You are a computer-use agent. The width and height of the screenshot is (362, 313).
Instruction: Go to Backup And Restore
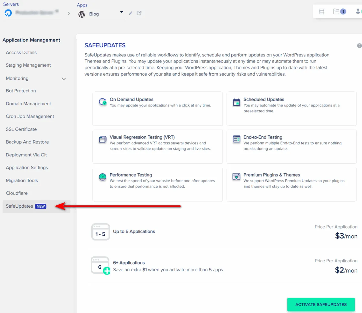click(x=27, y=142)
